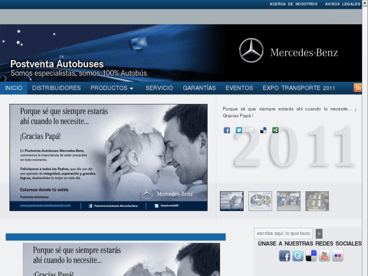Viewport: 368px width, 276px height.
Task: Open EXPO TRANSPORTE 2011 page
Action: point(299,88)
